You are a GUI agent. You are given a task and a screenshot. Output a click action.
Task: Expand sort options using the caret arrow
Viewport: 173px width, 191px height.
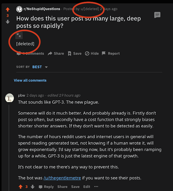click(x=46, y=67)
